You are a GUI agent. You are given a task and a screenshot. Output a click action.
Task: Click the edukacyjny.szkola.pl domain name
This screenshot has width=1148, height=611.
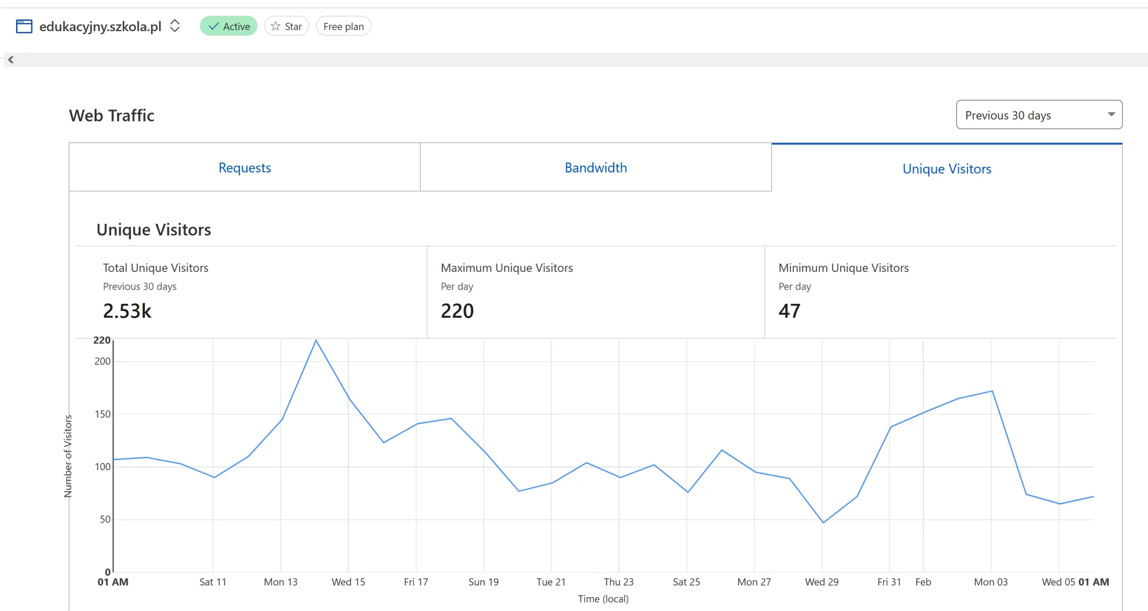(x=100, y=26)
